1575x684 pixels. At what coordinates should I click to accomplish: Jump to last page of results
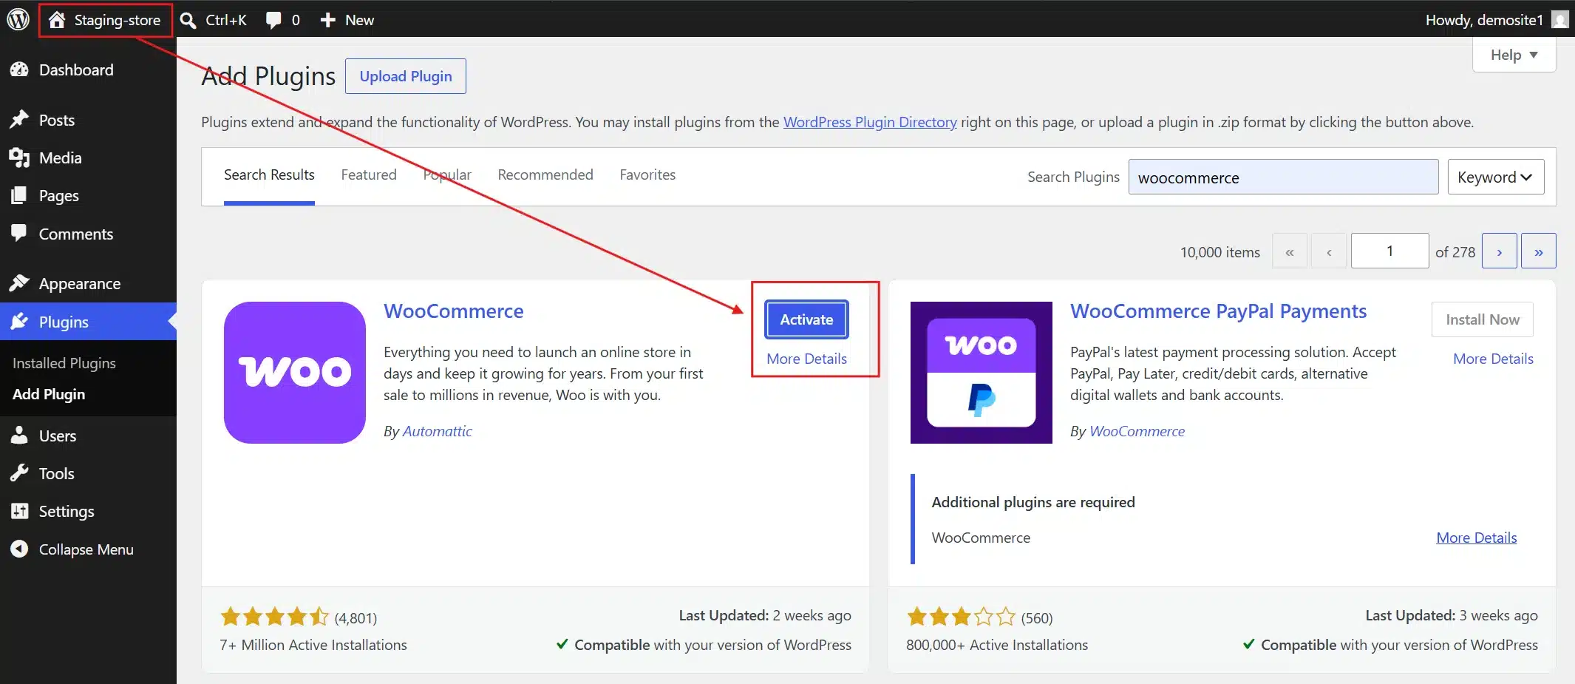(1539, 251)
